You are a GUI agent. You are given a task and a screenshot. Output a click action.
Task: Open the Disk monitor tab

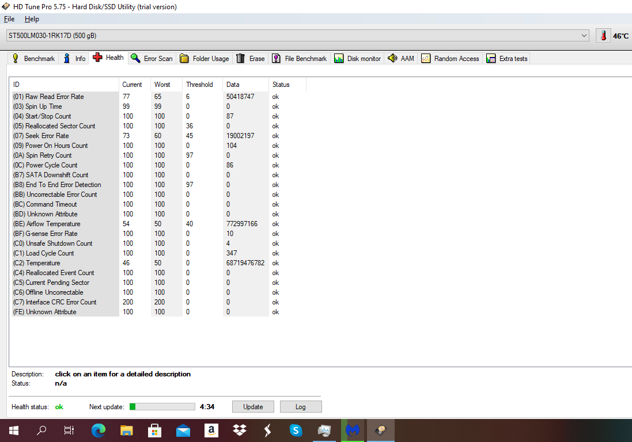[x=358, y=58]
